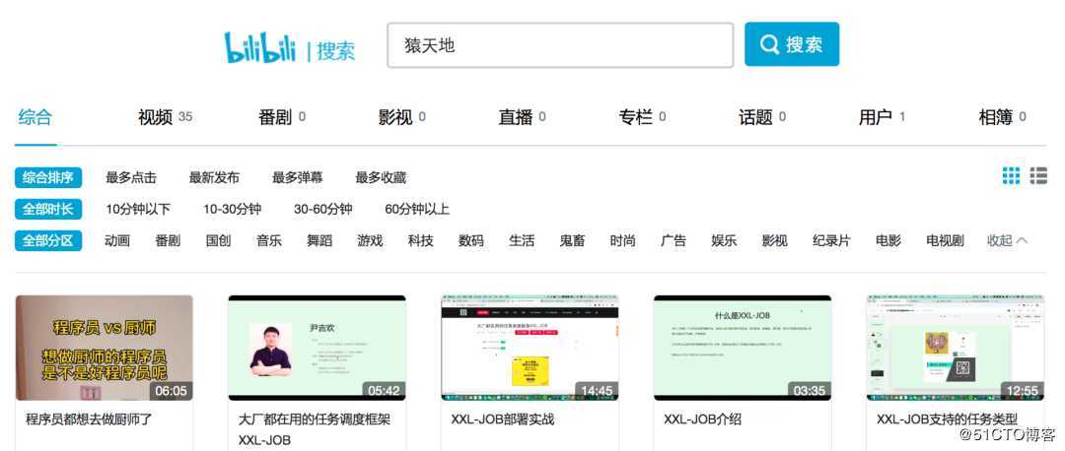The height and width of the screenshot is (451, 1065).
Task: Open the 话题 tab
Action: pyautogui.click(x=762, y=117)
